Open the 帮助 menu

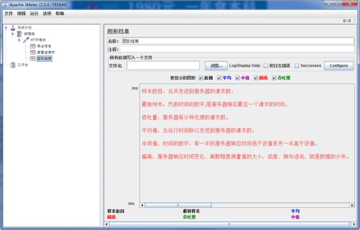pos(60,13)
